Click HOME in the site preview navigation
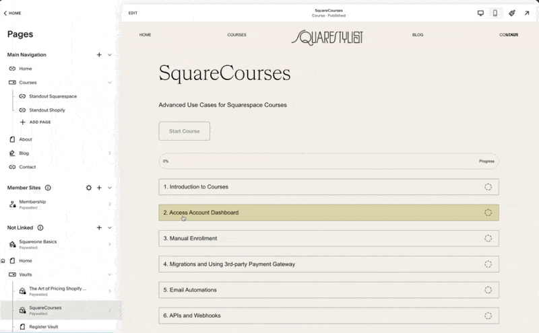This screenshot has height=333, width=539. pos(145,35)
